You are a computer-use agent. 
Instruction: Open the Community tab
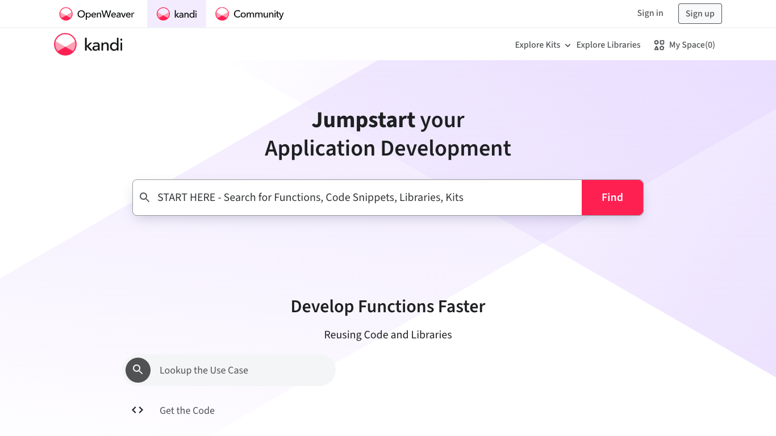point(249,14)
